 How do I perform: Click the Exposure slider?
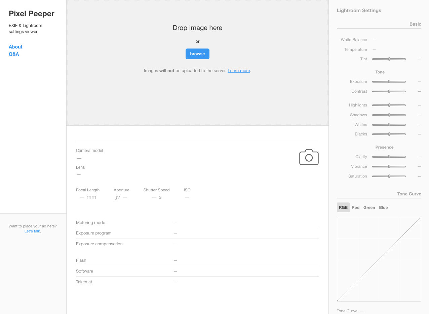click(389, 82)
